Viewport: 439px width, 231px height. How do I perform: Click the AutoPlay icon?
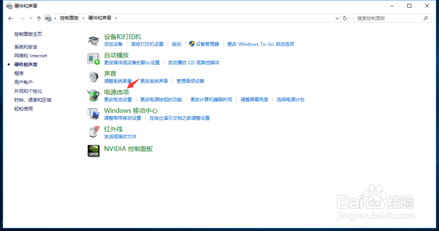point(93,59)
